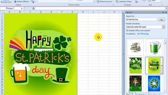Open Size group dialog launcher
168x95 pixels.
[162, 5]
